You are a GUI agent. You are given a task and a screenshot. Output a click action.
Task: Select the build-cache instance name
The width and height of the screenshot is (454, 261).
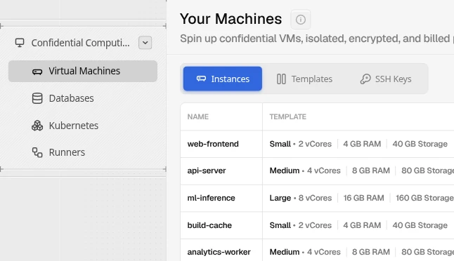[x=209, y=225]
